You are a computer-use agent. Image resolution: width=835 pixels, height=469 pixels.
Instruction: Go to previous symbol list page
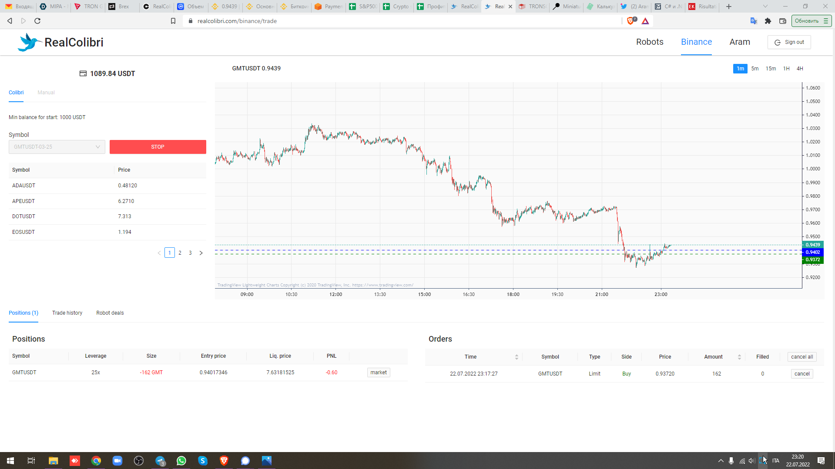[159, 253]
